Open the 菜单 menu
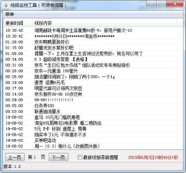Screen dimensions: 186x173 point(9,14)
